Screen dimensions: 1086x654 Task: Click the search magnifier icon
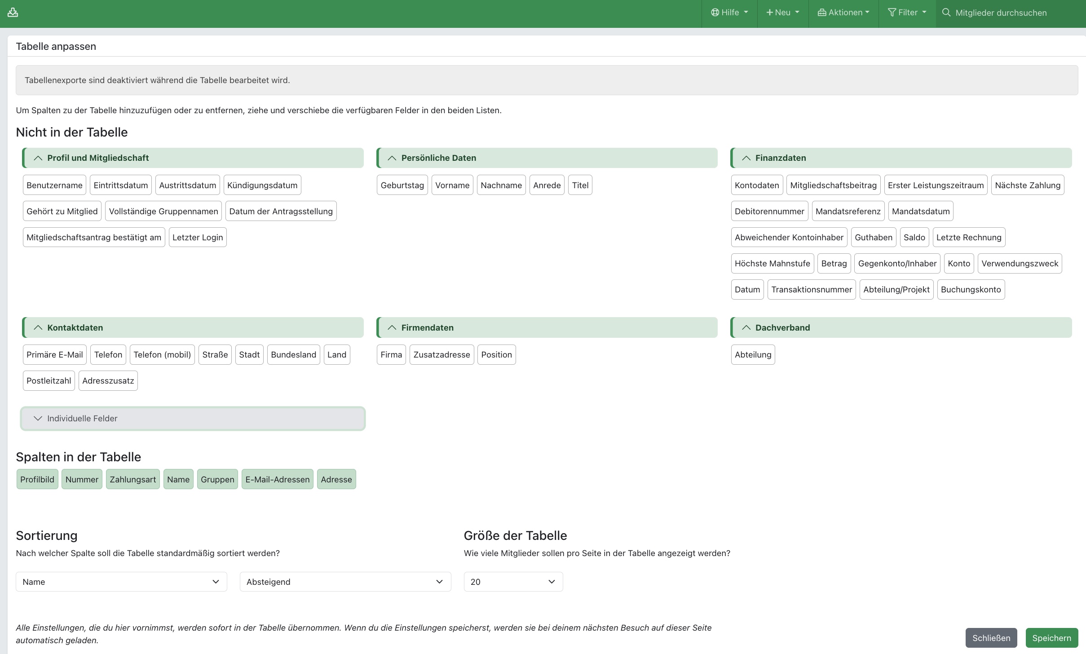click(946, 13)
